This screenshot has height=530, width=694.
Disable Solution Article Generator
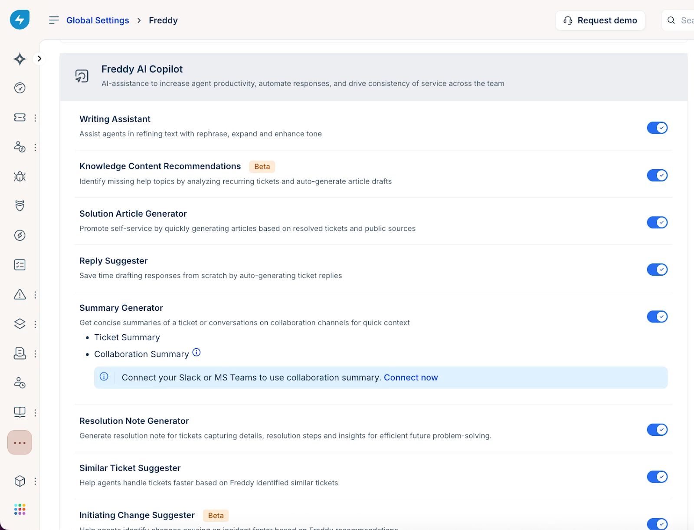pyautogui.click(x=657, y=222)
